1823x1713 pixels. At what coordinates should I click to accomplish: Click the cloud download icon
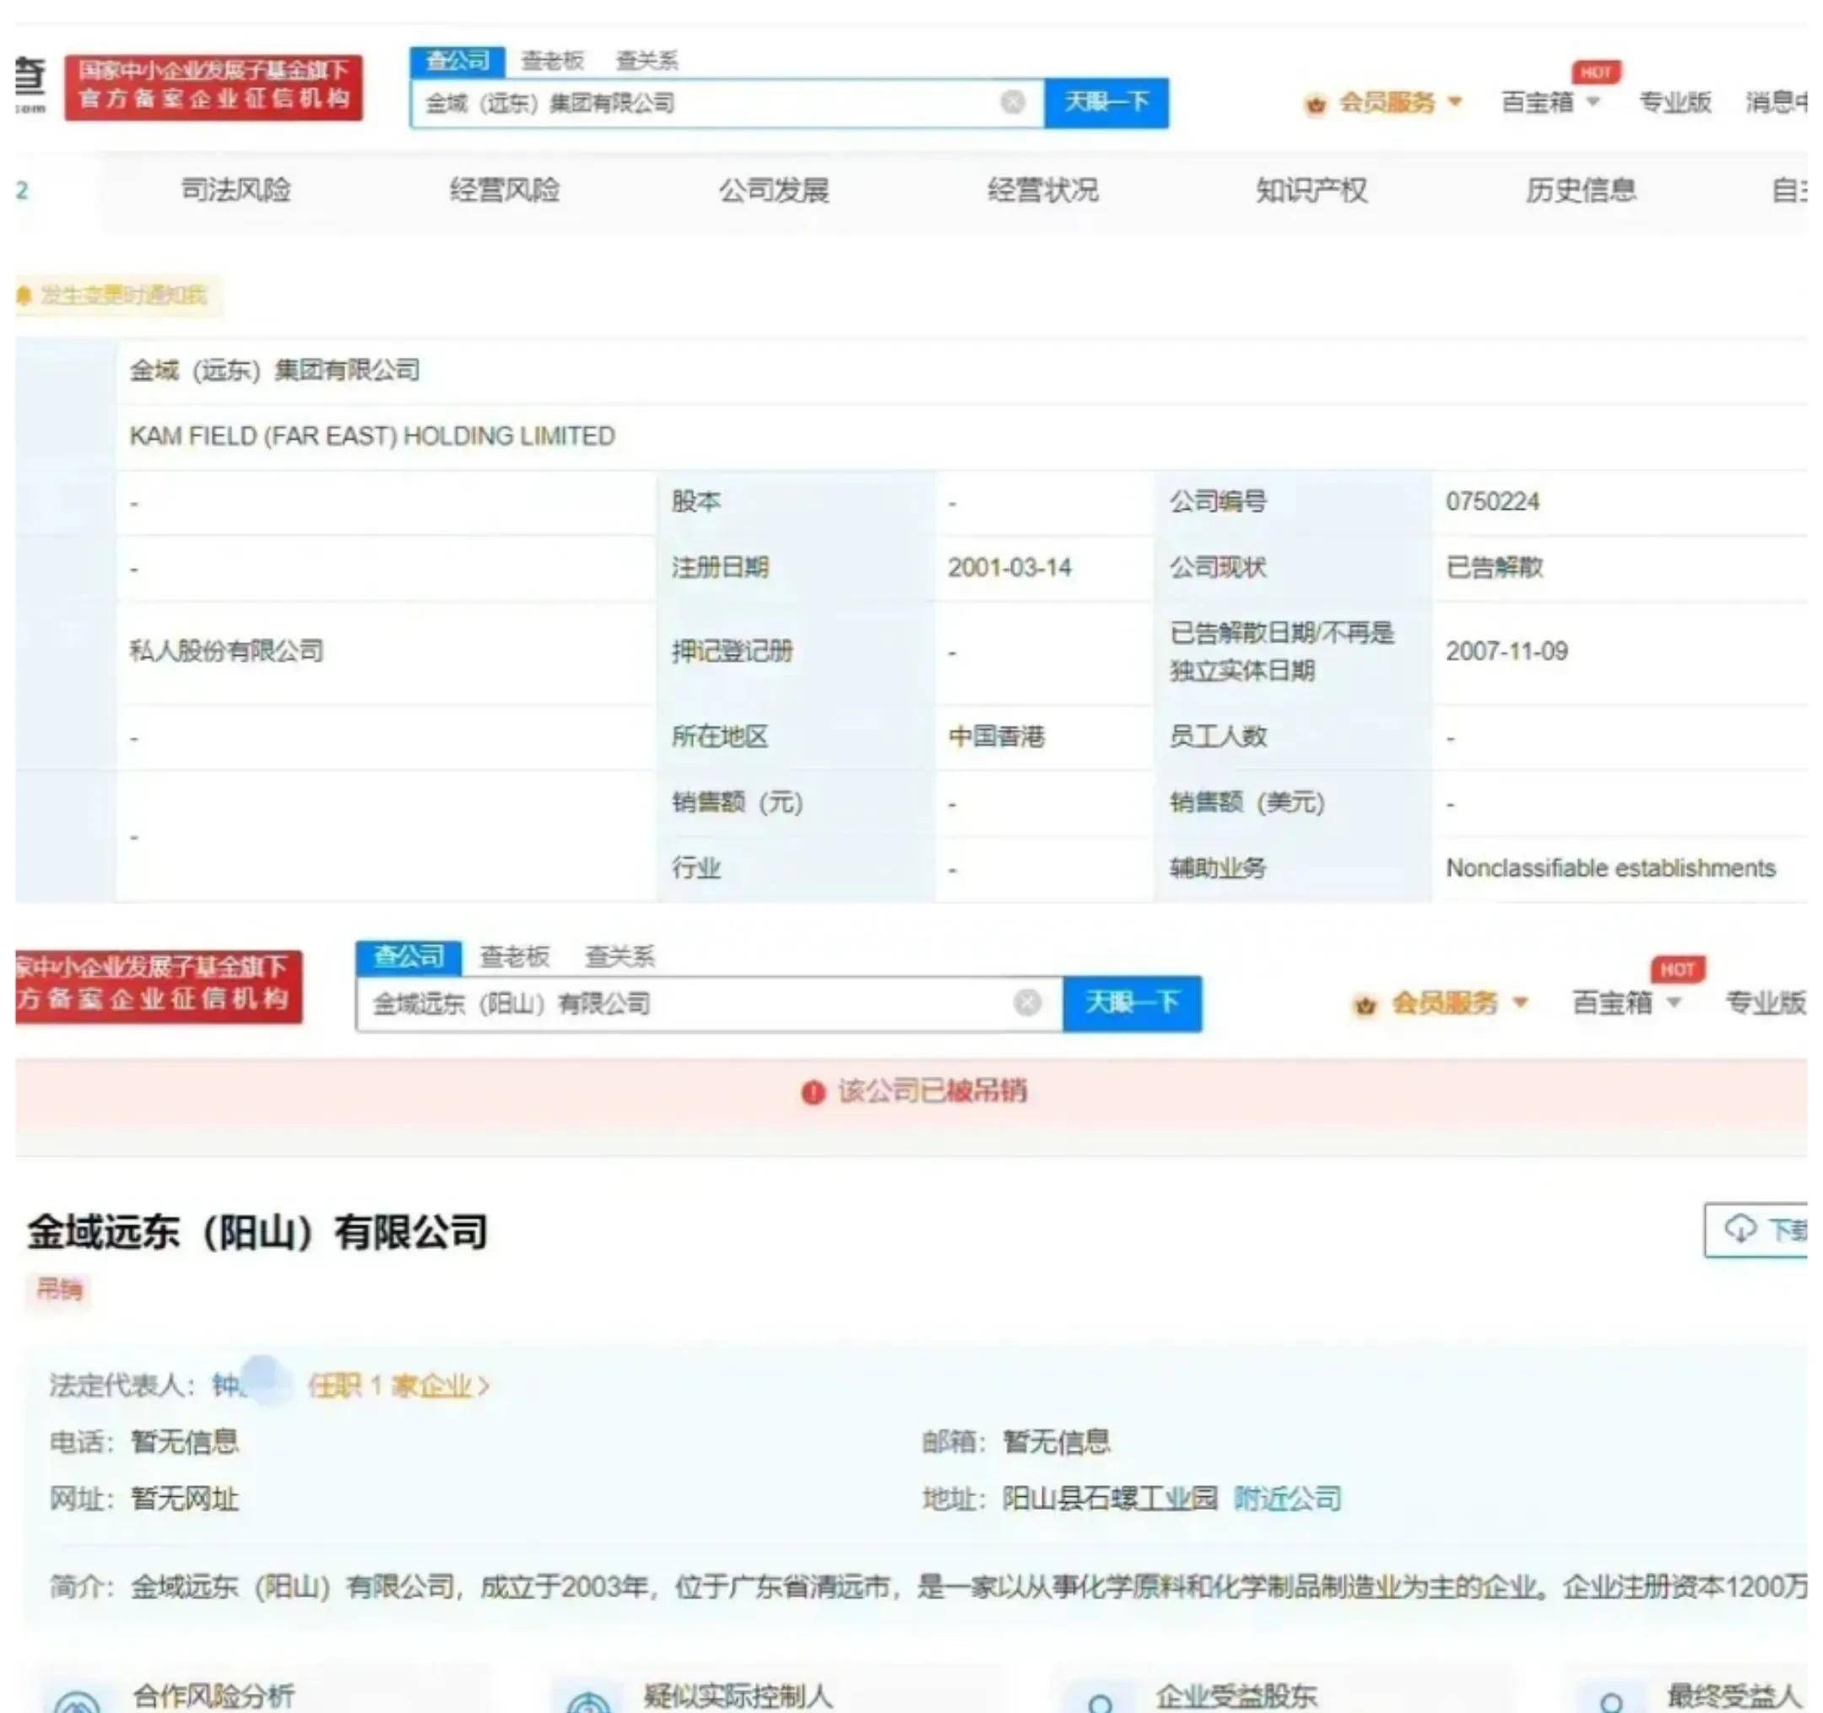(1739, 1227)
